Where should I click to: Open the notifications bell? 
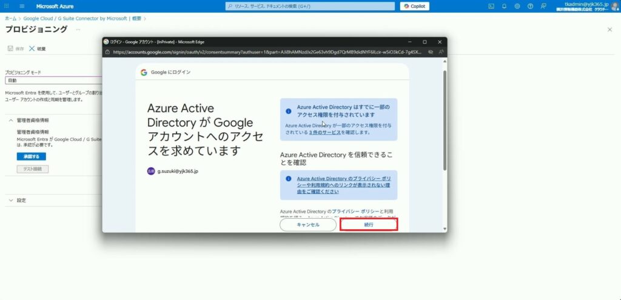coord(504,6)
